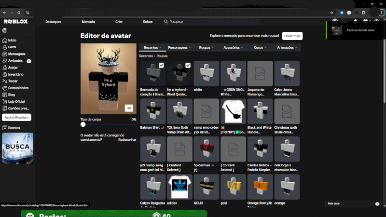
Task: Select TRENDY bag shirt thumbnail
Action: click(x=233, y=111)
